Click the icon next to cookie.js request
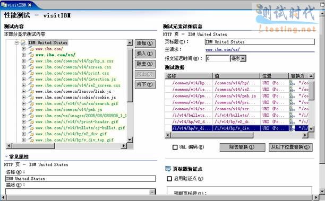The width and height of the screenshot is (325, 201). [31, 97]
